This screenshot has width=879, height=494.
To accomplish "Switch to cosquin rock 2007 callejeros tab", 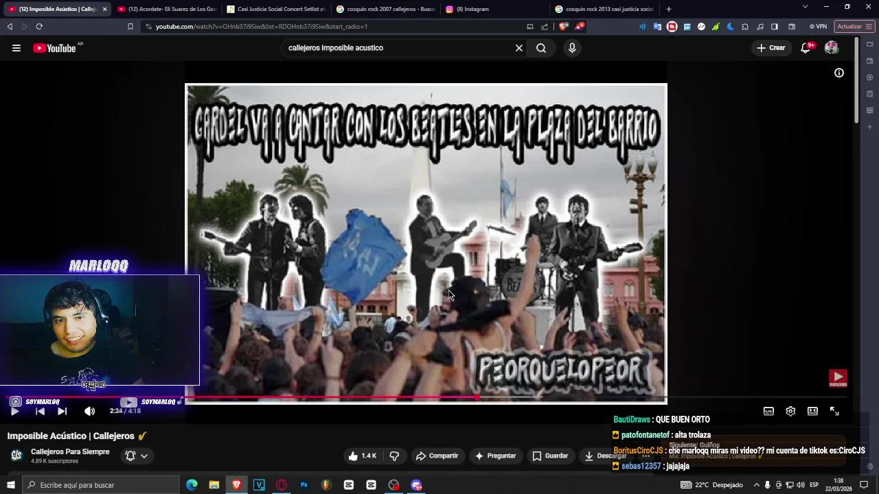I will [385, 9].
